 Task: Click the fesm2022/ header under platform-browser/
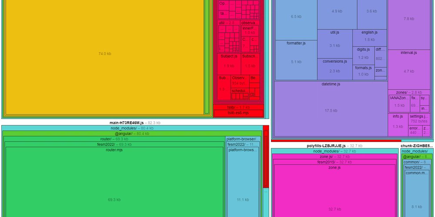coord(243,145)
